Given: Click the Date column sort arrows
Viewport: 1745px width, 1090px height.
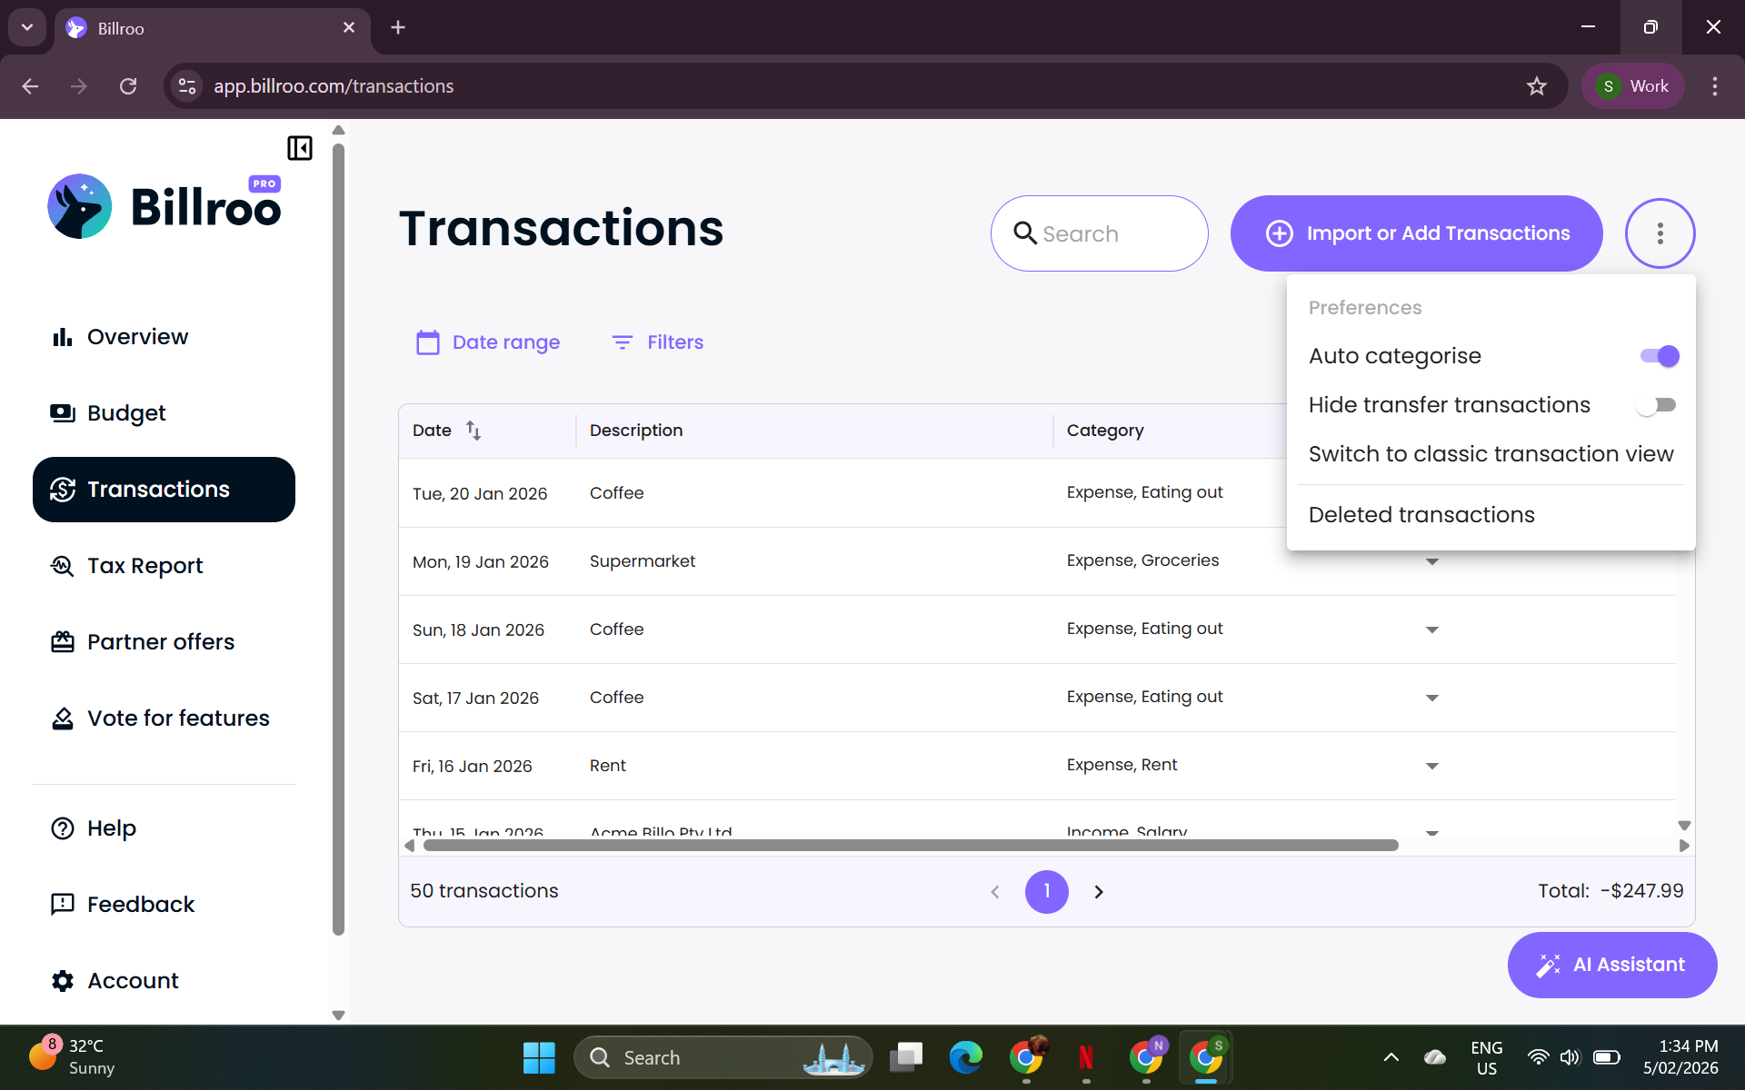Looking at the screenshot, I should (x=474, y=431).
